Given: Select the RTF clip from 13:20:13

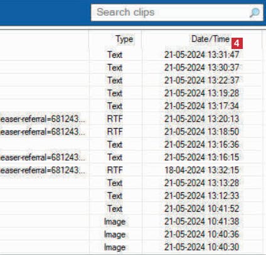Looking at the screenshot, I should [131, 119].
